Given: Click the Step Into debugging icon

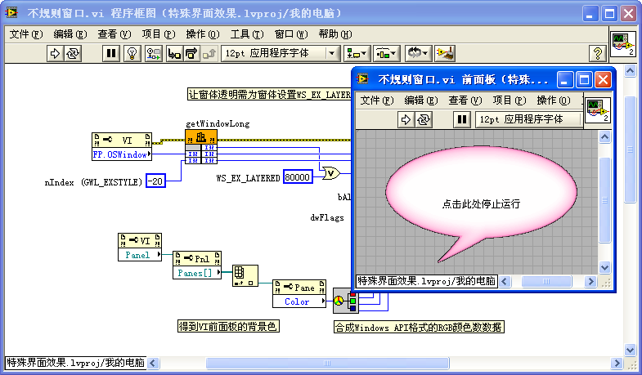Looking at the screenshot, I should [173, 53].
